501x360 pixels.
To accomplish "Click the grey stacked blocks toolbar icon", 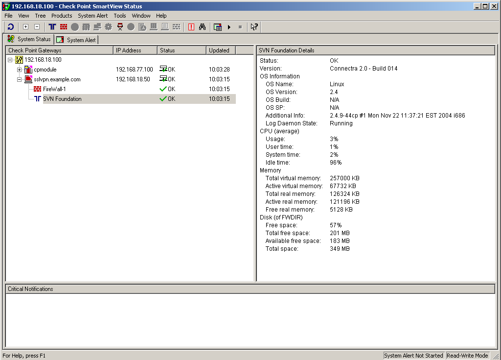I will pyautogui.click(x=97, y=27).
